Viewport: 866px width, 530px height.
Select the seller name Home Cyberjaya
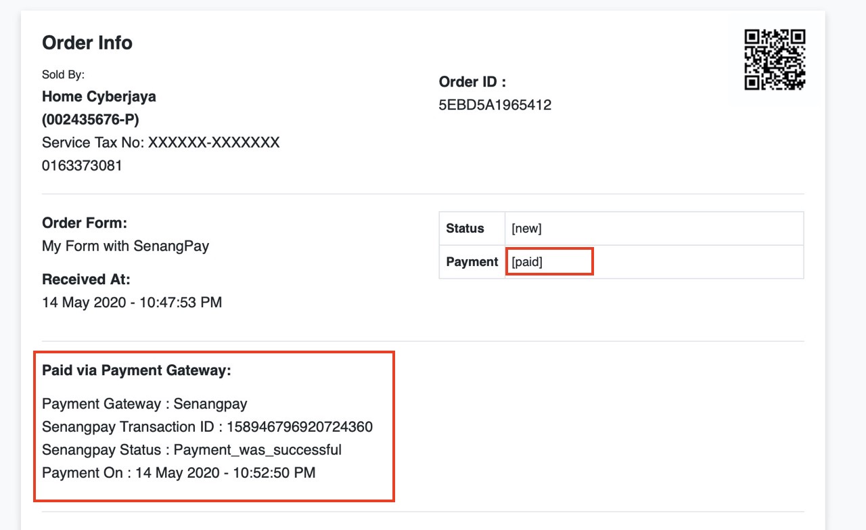coord(99,96)
